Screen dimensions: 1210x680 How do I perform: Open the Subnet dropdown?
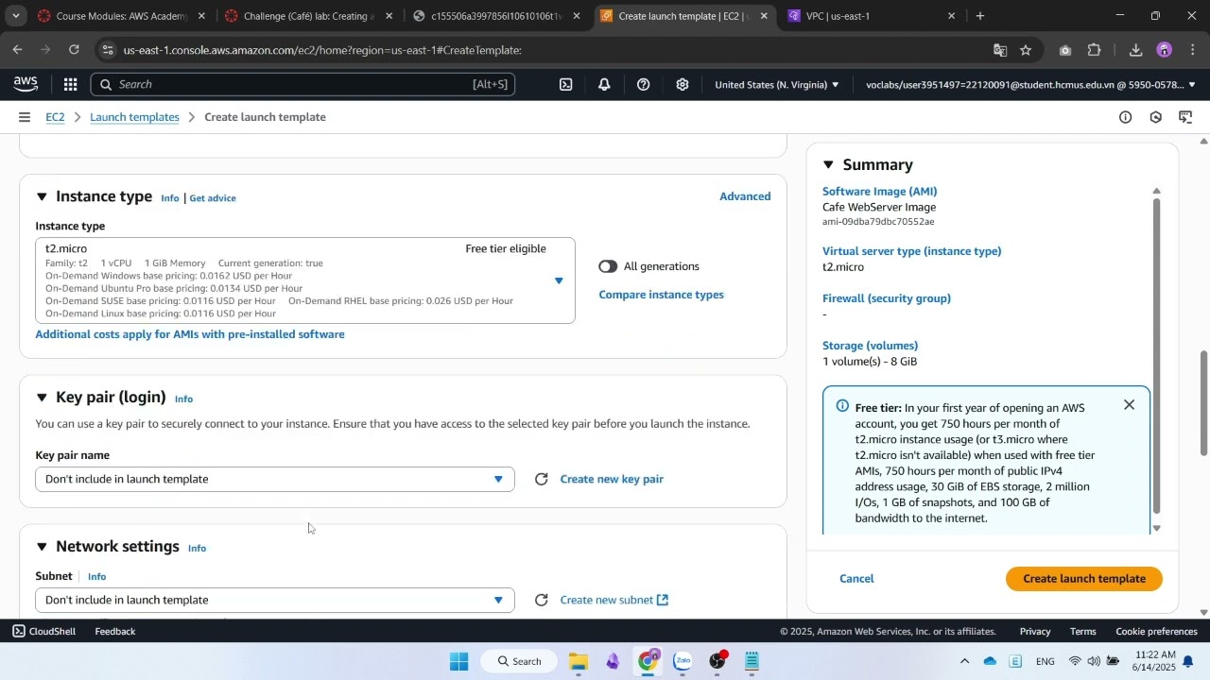pyautogui.click(x=275, y=600)
